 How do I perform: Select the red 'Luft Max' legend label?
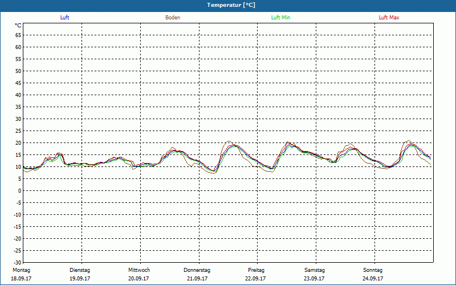[389, 18]
